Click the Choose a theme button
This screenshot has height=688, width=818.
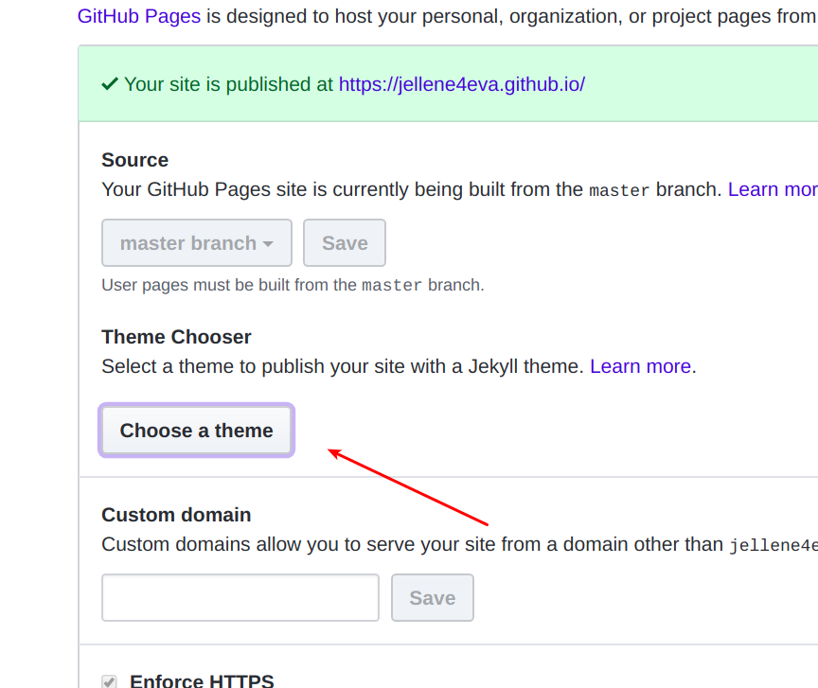click(196, 431)
